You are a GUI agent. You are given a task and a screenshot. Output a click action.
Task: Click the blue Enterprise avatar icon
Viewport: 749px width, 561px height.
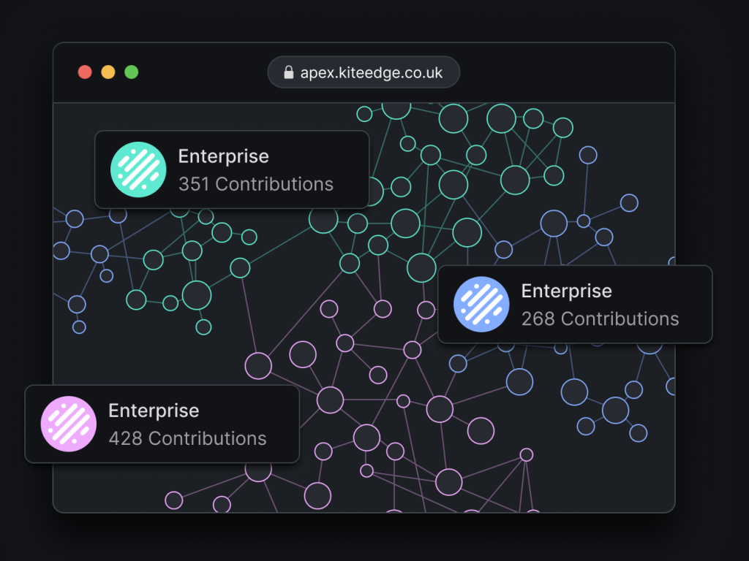pyautogui.click(x=481, y=304)
